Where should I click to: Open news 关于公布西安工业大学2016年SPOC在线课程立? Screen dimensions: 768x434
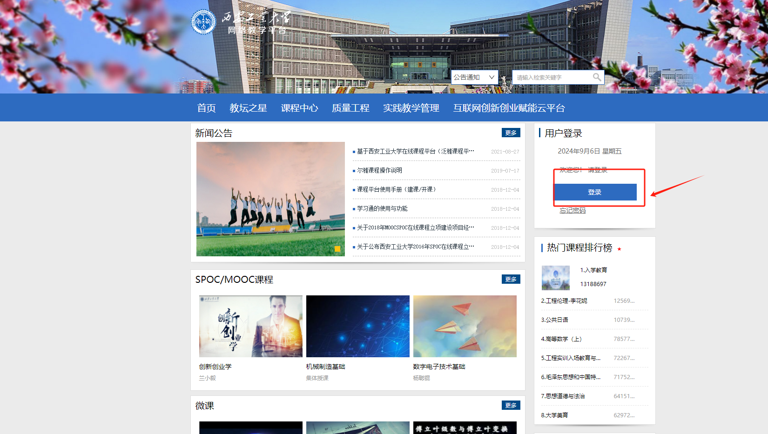tap(416, 247)
